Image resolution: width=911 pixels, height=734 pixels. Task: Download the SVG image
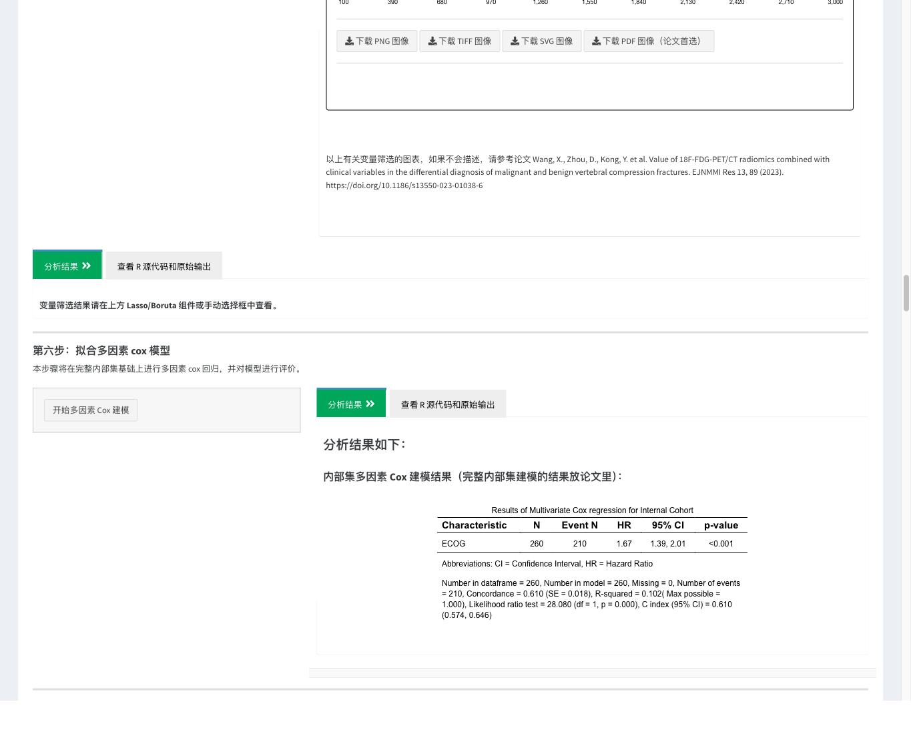pos(542,41)
